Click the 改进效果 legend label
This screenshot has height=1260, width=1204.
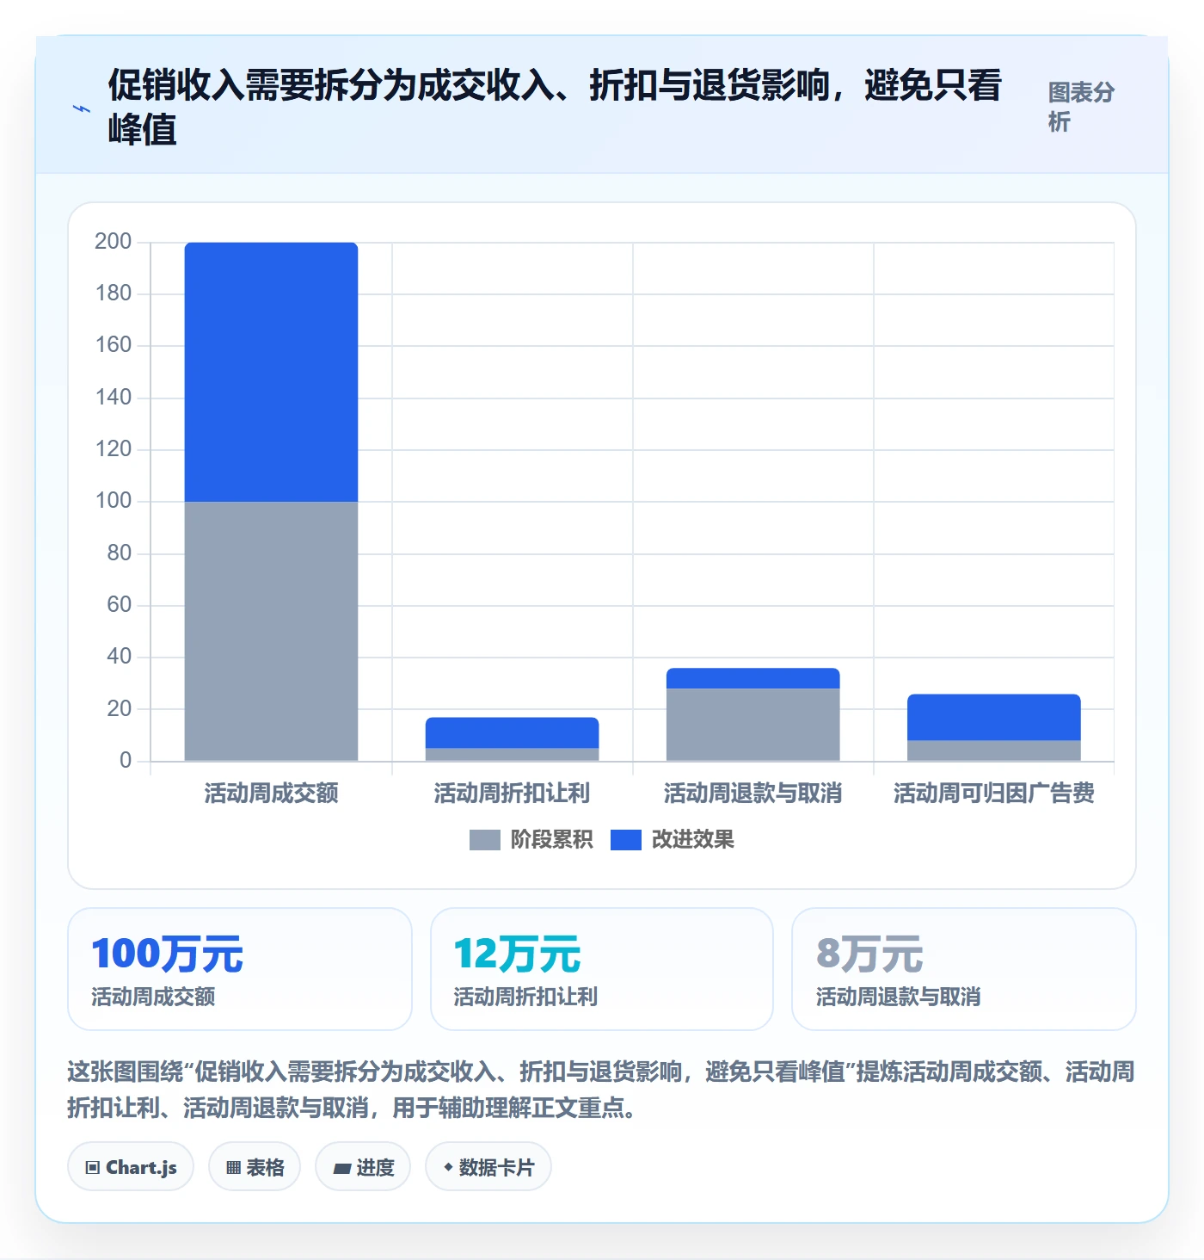(692, 840)
